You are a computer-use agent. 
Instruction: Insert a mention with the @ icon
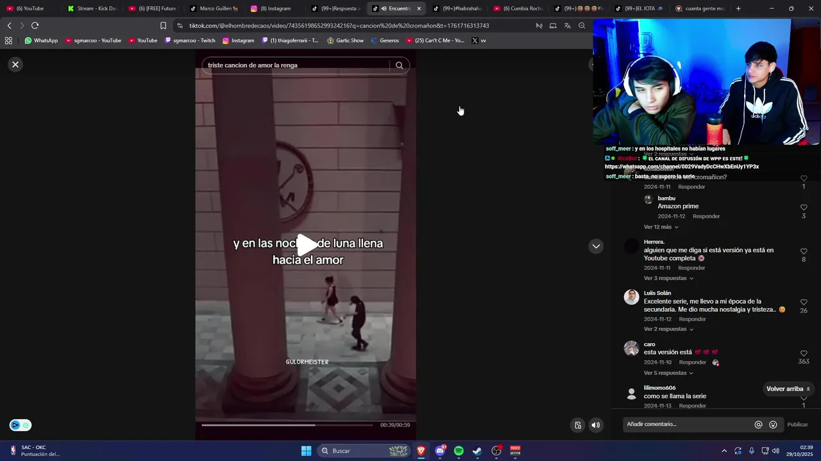[x=758, y=425]
